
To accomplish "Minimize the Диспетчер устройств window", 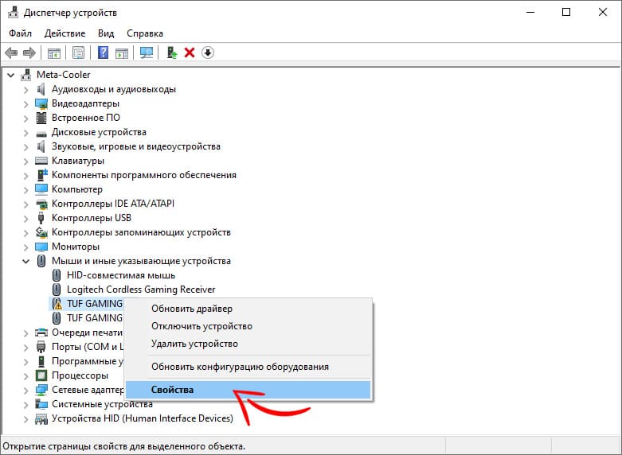I will (x=530, y=12).
